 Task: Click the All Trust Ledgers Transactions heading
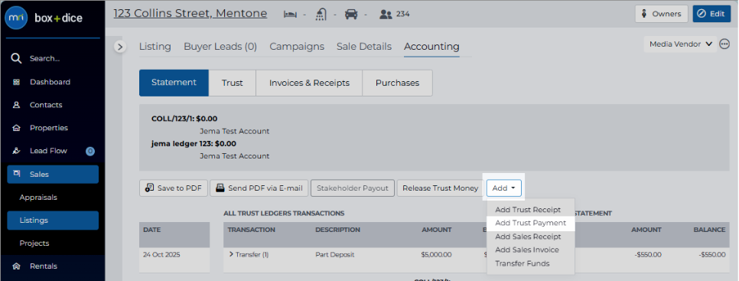click(284, 214)
